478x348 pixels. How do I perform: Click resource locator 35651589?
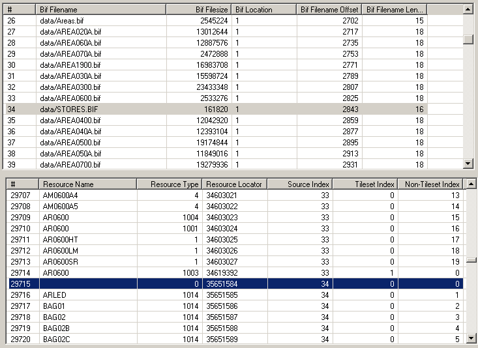222,339
